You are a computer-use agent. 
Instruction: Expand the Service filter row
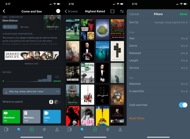click(158, 68)
